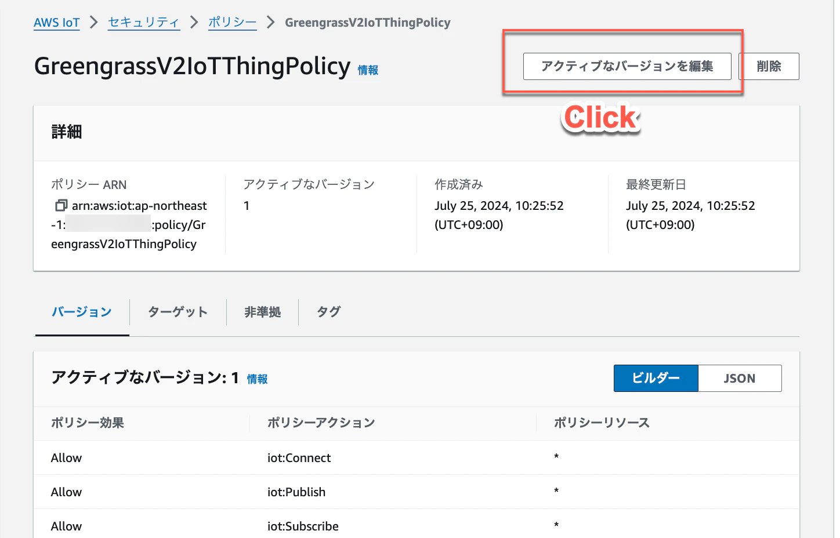
Task: Click the Allow cell in the iot:Publish row
Action: pos(66,492)
